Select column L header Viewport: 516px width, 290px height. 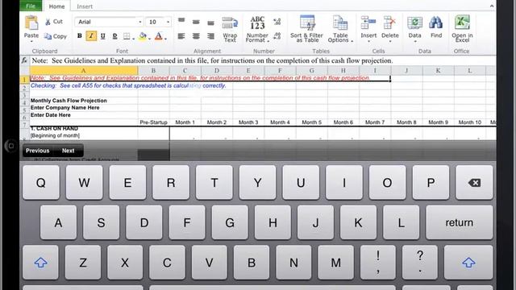pos(470,70)
